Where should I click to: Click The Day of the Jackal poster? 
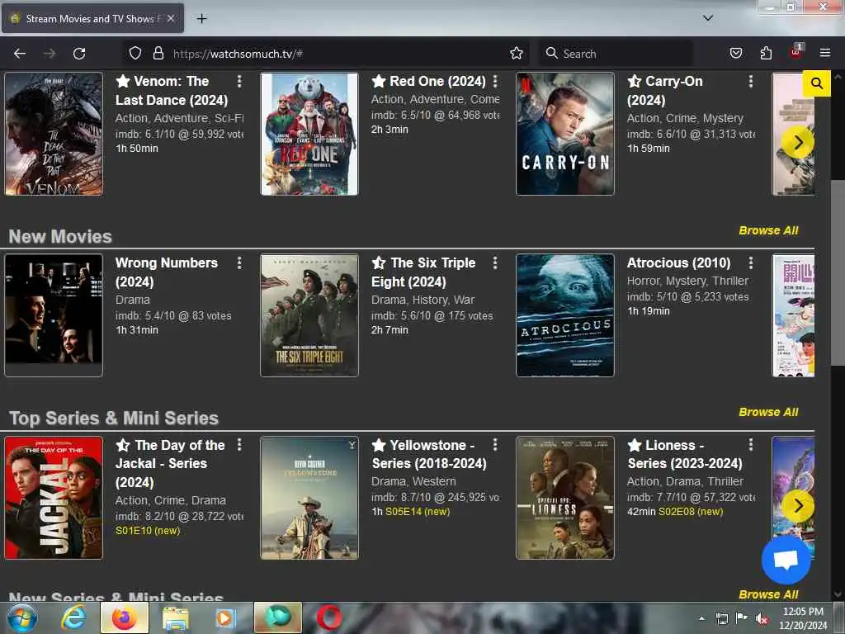pos(54,498)
